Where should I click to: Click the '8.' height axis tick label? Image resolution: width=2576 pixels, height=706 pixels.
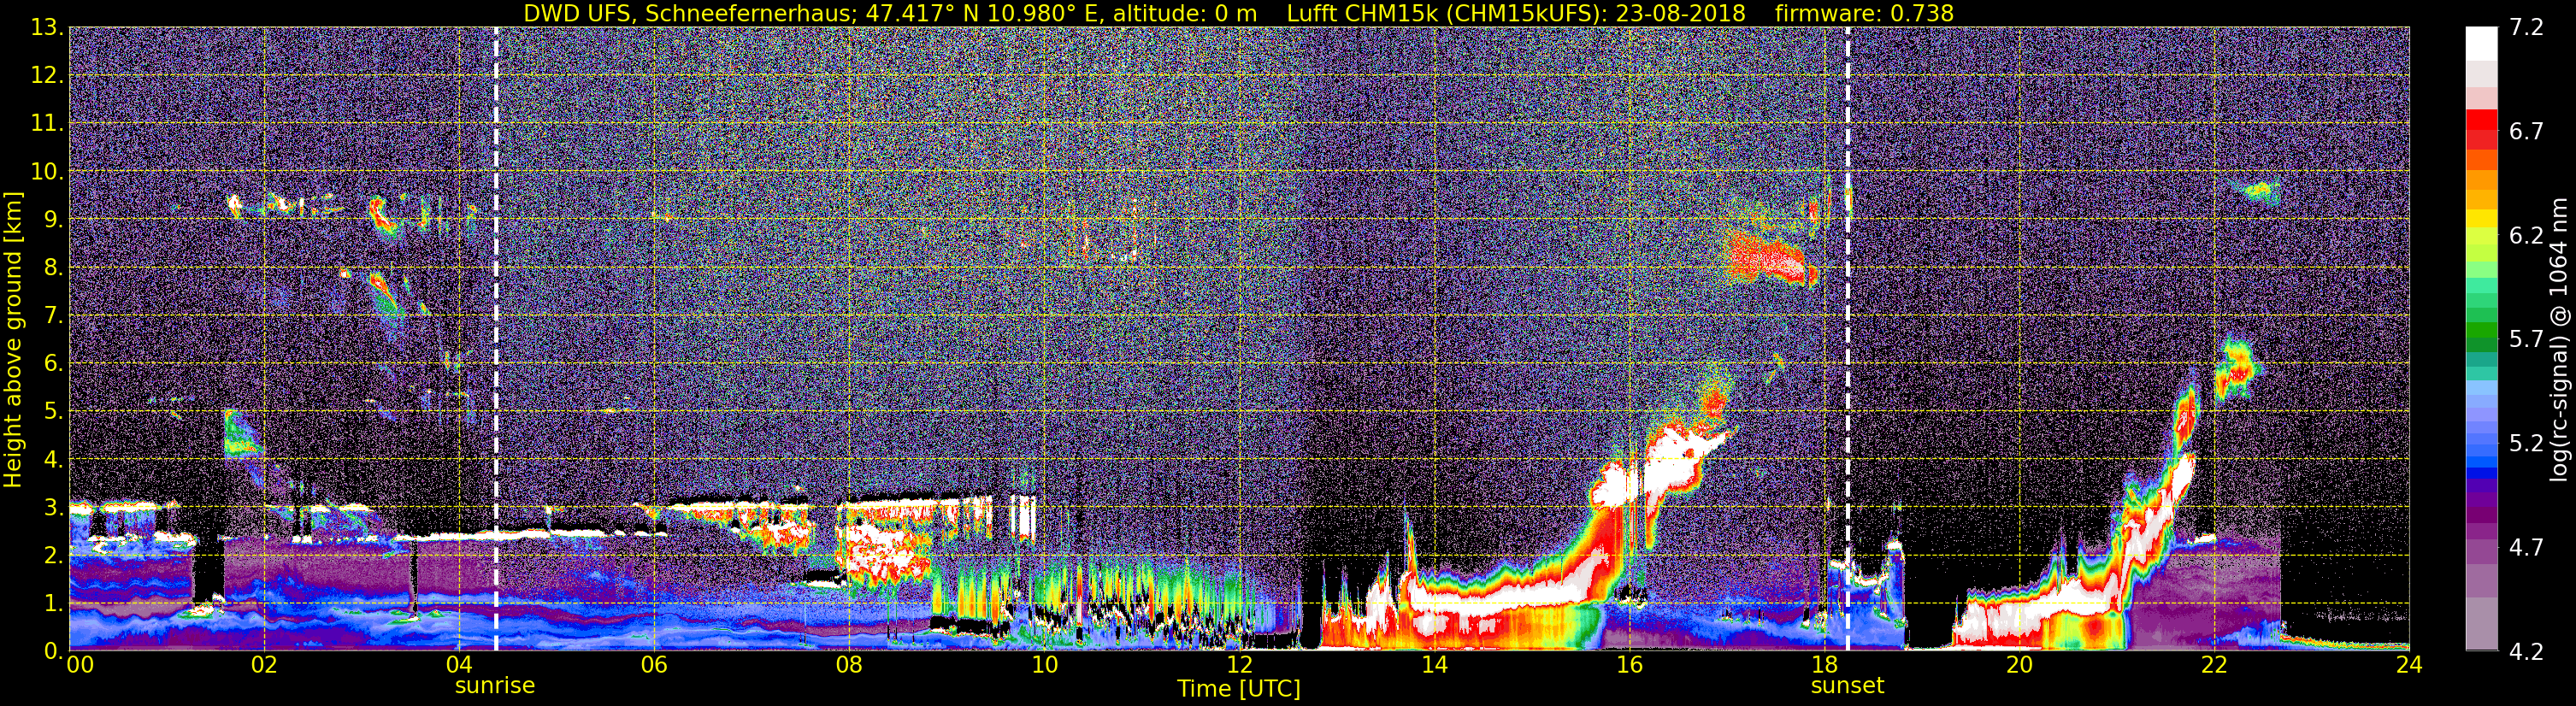coord(53,268)
